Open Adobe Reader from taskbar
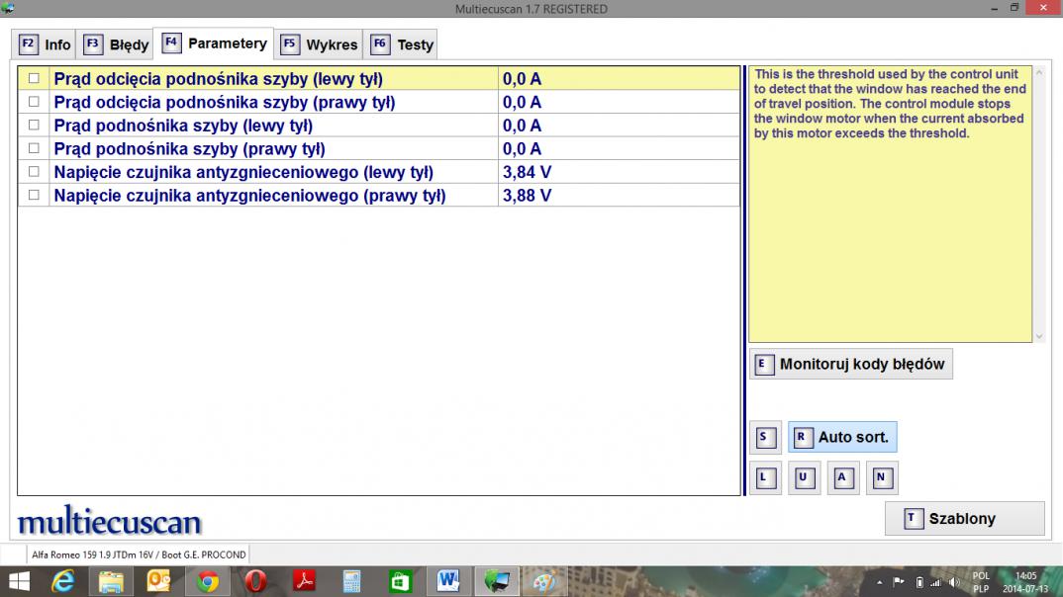The height and width of the screenshot is (597, 1063). click(304, 581)
